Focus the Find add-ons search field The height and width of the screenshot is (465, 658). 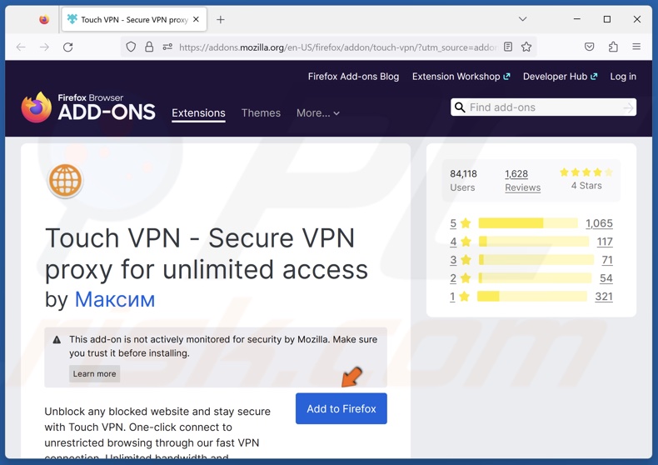pos(541,107)
